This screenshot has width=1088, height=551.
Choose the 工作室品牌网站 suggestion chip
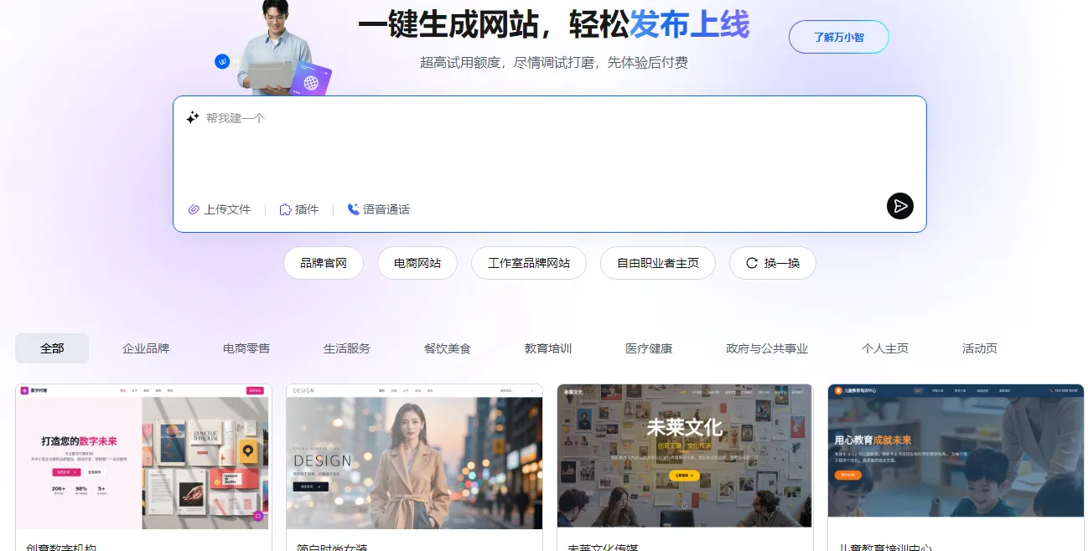tap(529, 263)
